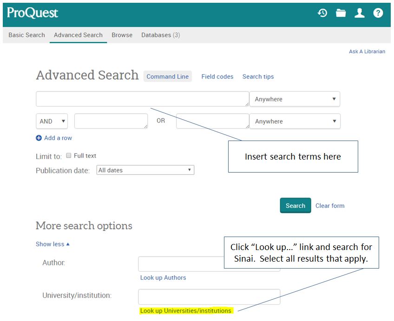Click the Ask A Librarian link
394x321 pixels.
[x=367, y=51]
